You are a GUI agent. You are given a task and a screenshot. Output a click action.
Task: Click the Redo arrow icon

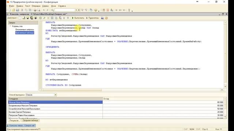click(x=48, y=10)
